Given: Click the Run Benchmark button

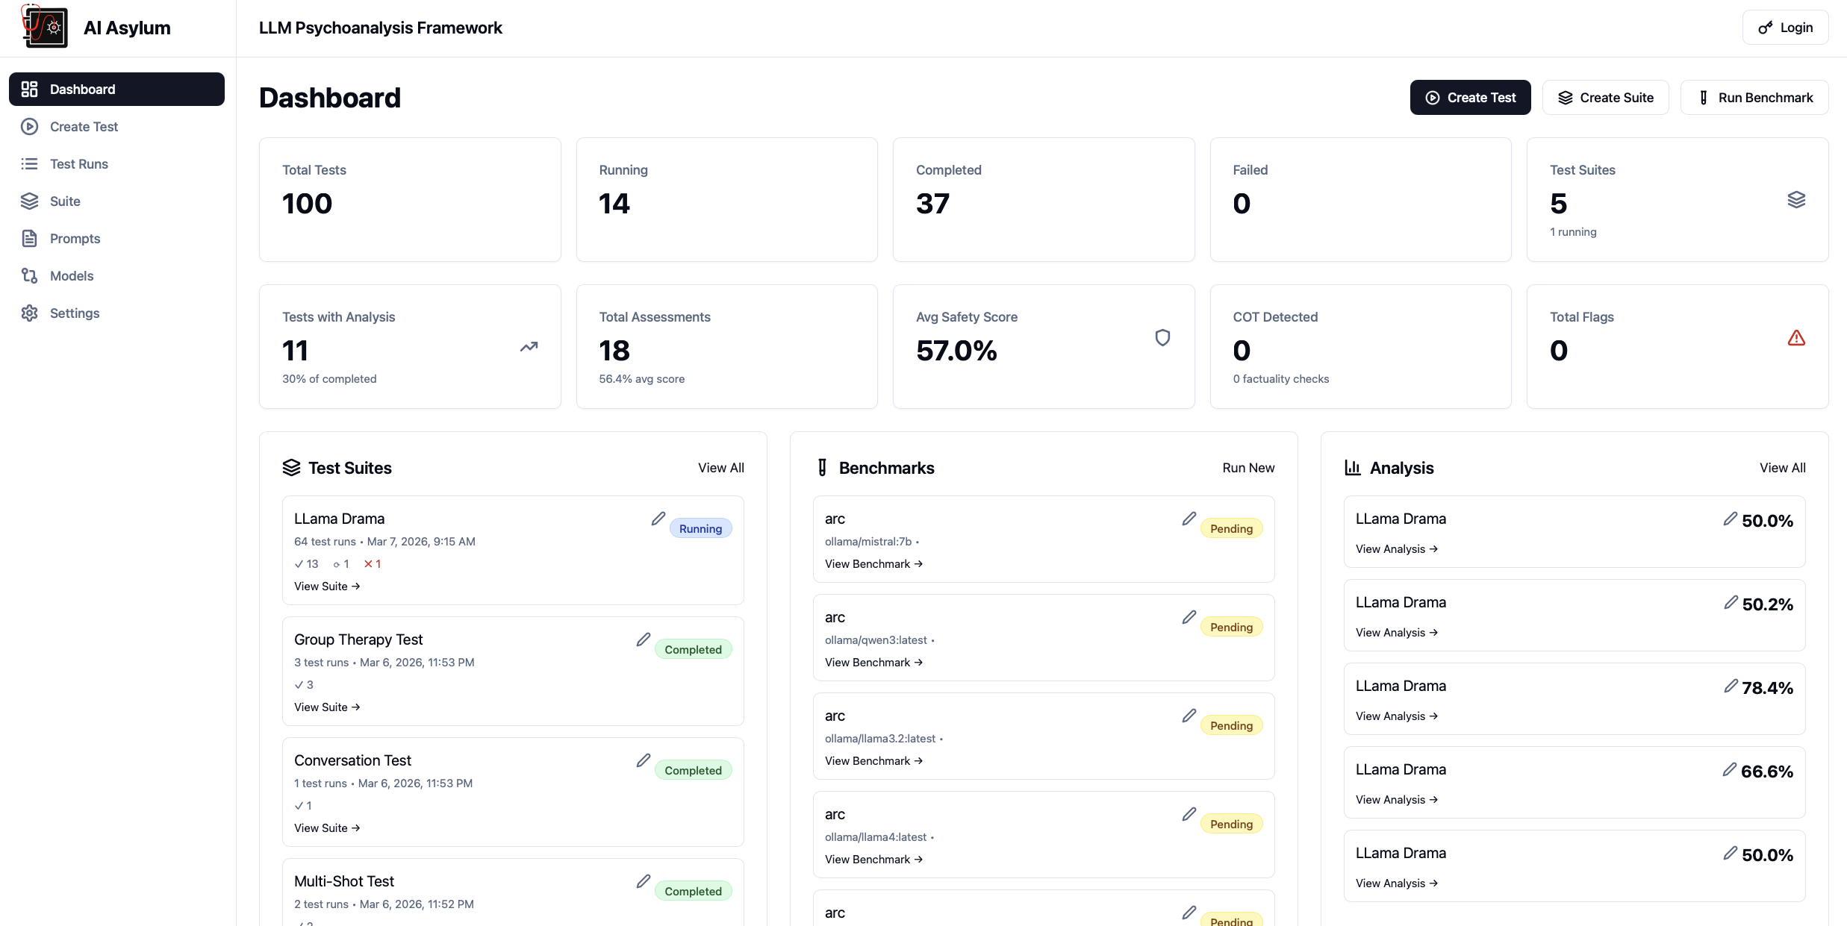Looking at the screenshot, I should pyautogui.click(x=1754, y=97).
